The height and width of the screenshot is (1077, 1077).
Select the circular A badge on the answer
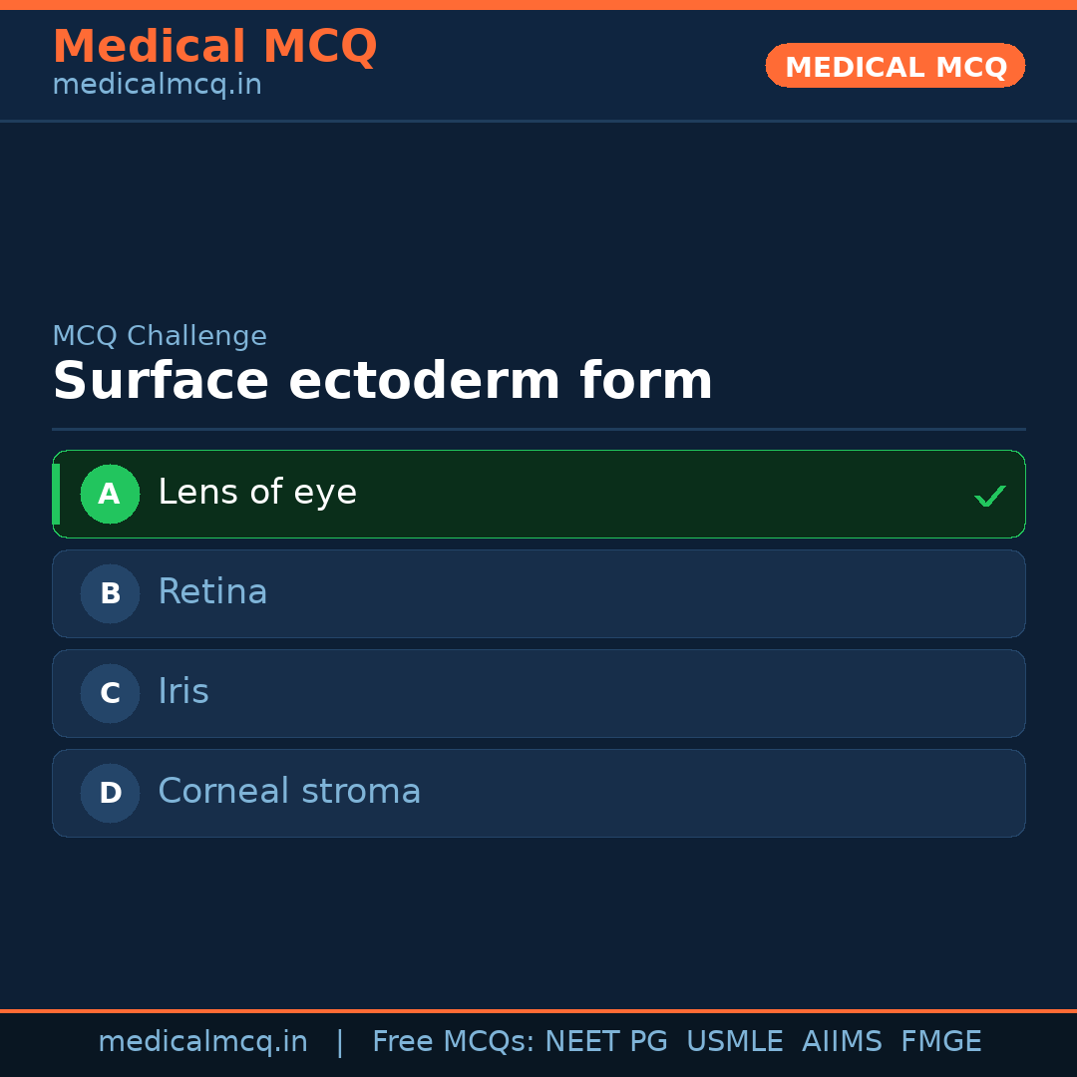pos(110,494)
